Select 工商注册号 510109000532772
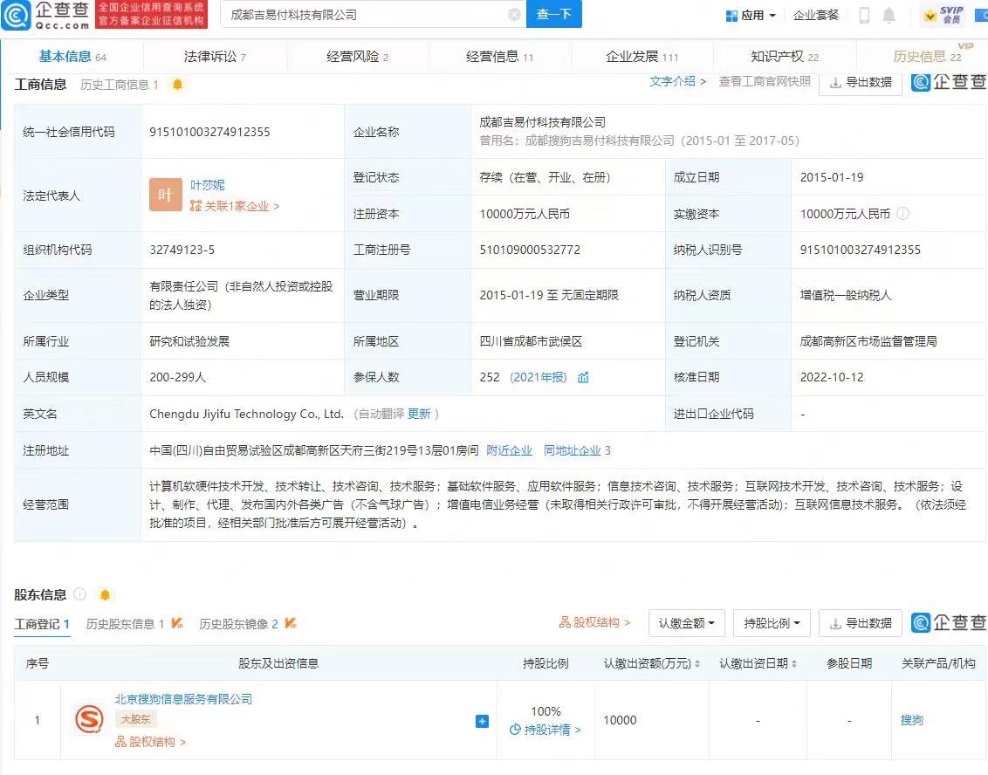Viewport: 988px width, 775px height. [x=530, y=250]
